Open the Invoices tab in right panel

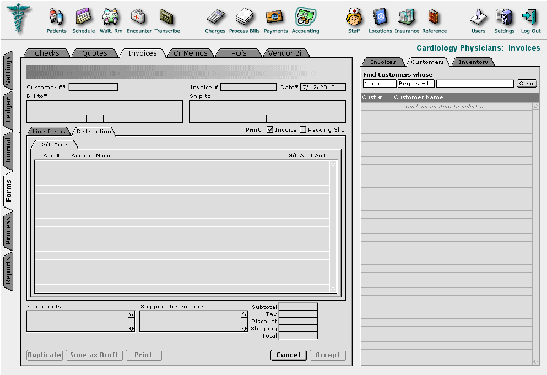click(x=383, y=62)
